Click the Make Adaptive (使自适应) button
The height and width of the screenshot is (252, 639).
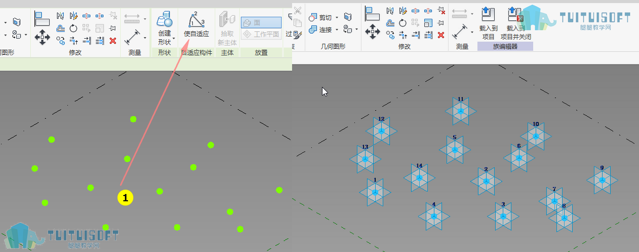pos(196,24)
